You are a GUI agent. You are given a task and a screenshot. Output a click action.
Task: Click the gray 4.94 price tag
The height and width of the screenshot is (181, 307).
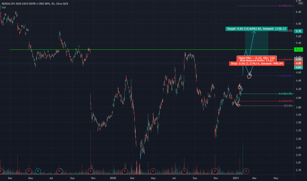pos(298,59)
